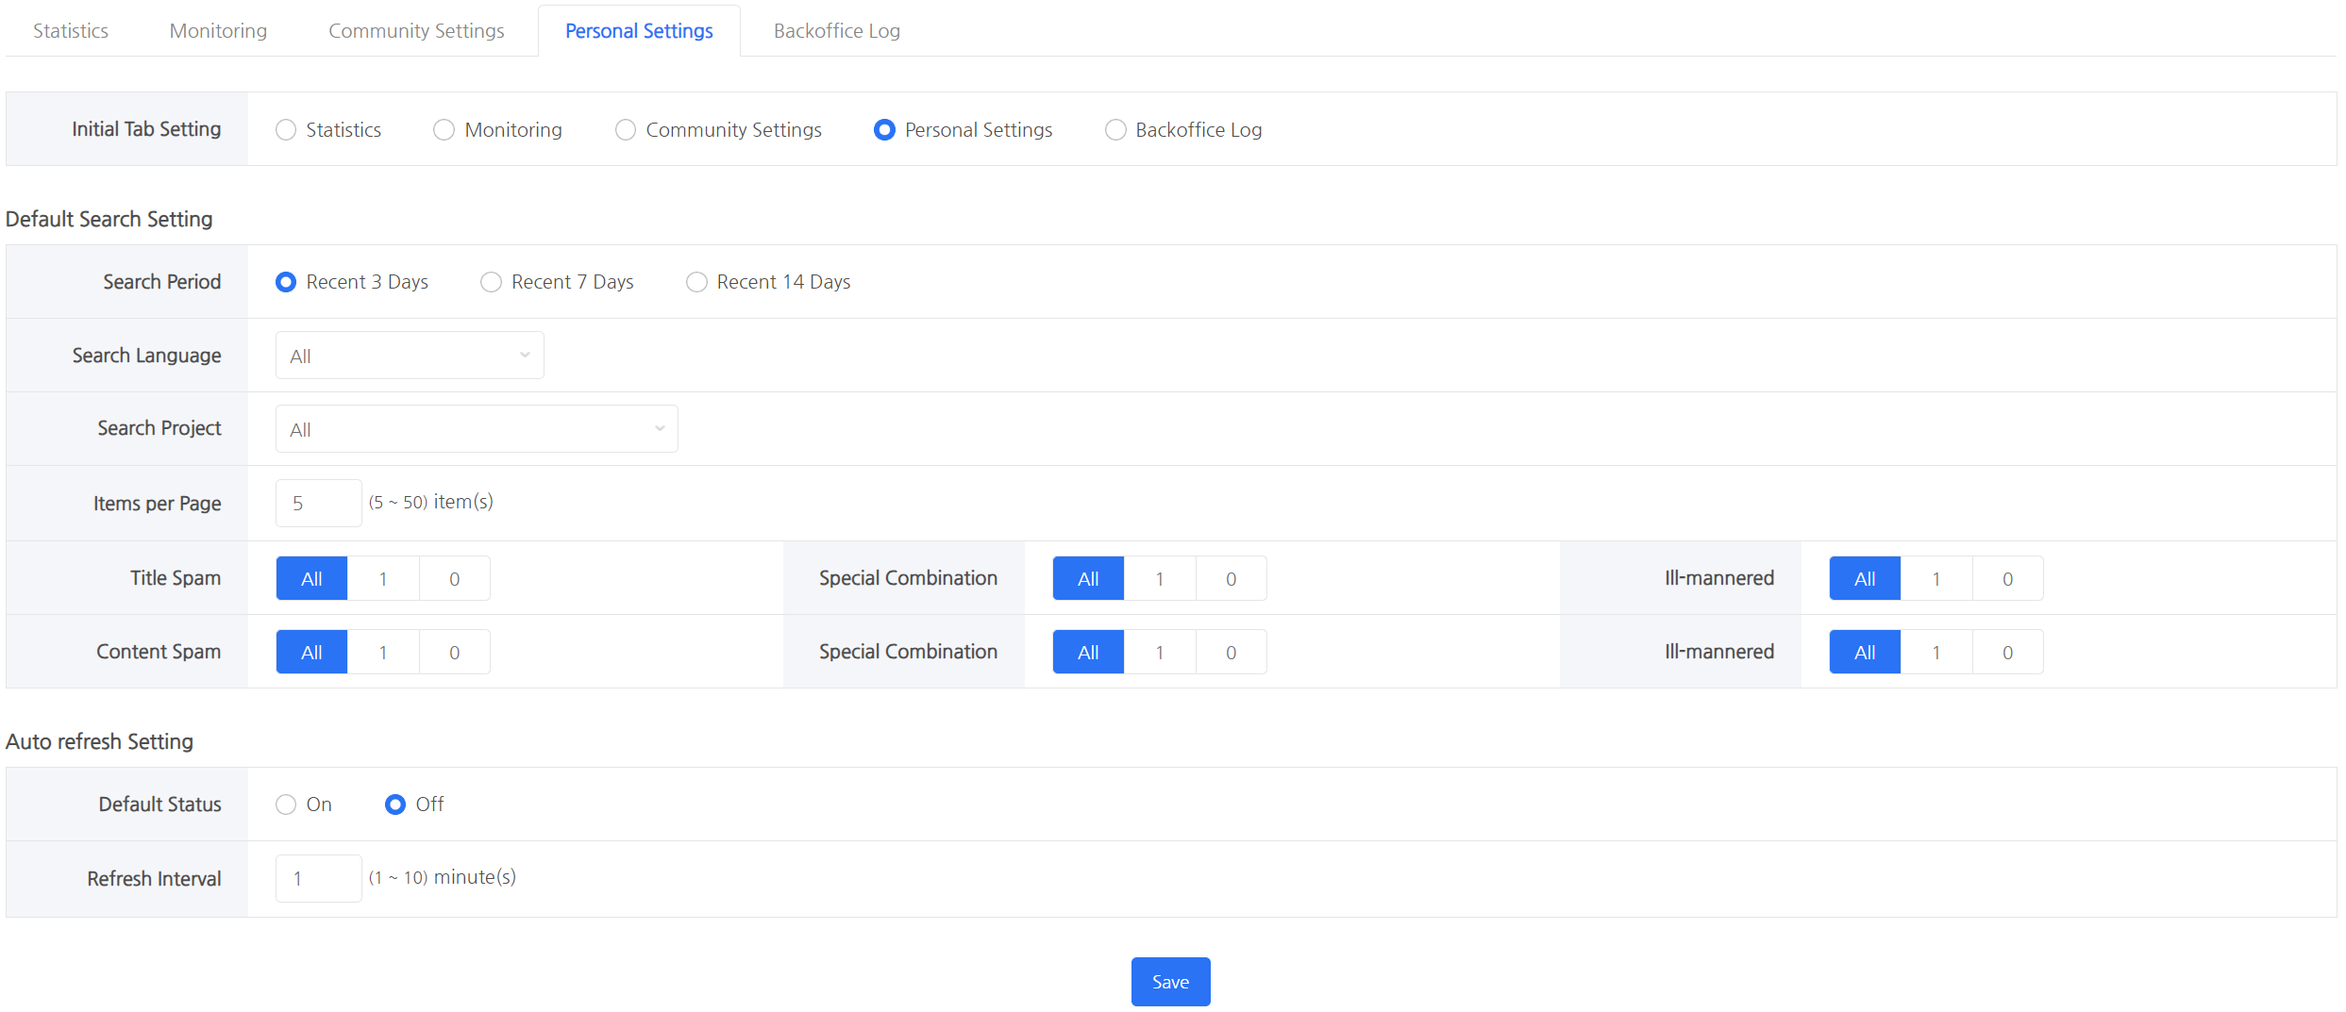Set Content Spam filter to 0
The height and width of the screenshot is (1012, 2346).
454,653
